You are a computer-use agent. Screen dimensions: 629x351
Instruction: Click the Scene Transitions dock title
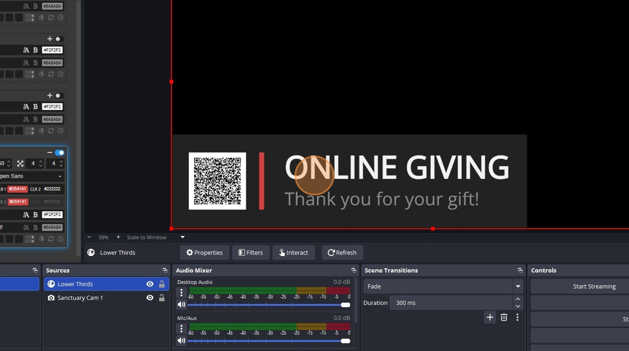click(391, 270)
